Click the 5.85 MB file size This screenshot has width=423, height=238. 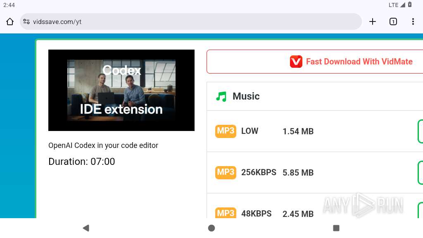pyautogui.click(x=298, y=173)
